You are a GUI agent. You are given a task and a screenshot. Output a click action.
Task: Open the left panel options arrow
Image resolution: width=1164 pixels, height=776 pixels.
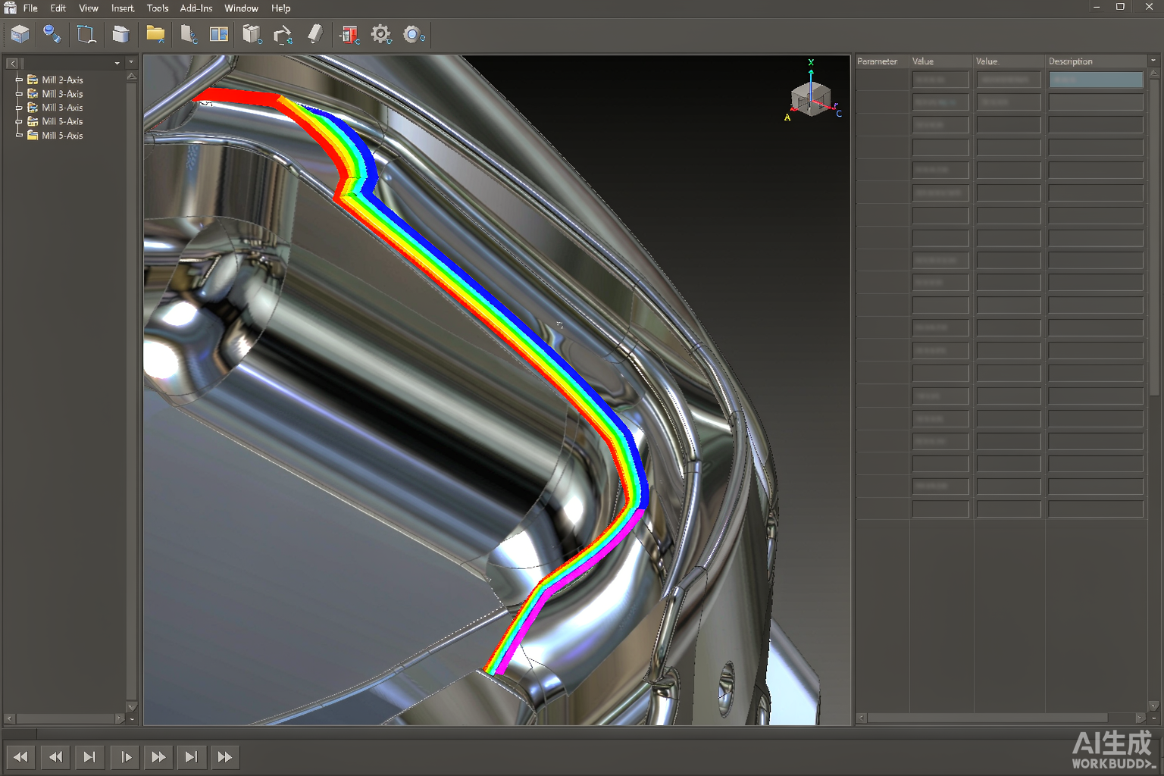click(131, 62)
